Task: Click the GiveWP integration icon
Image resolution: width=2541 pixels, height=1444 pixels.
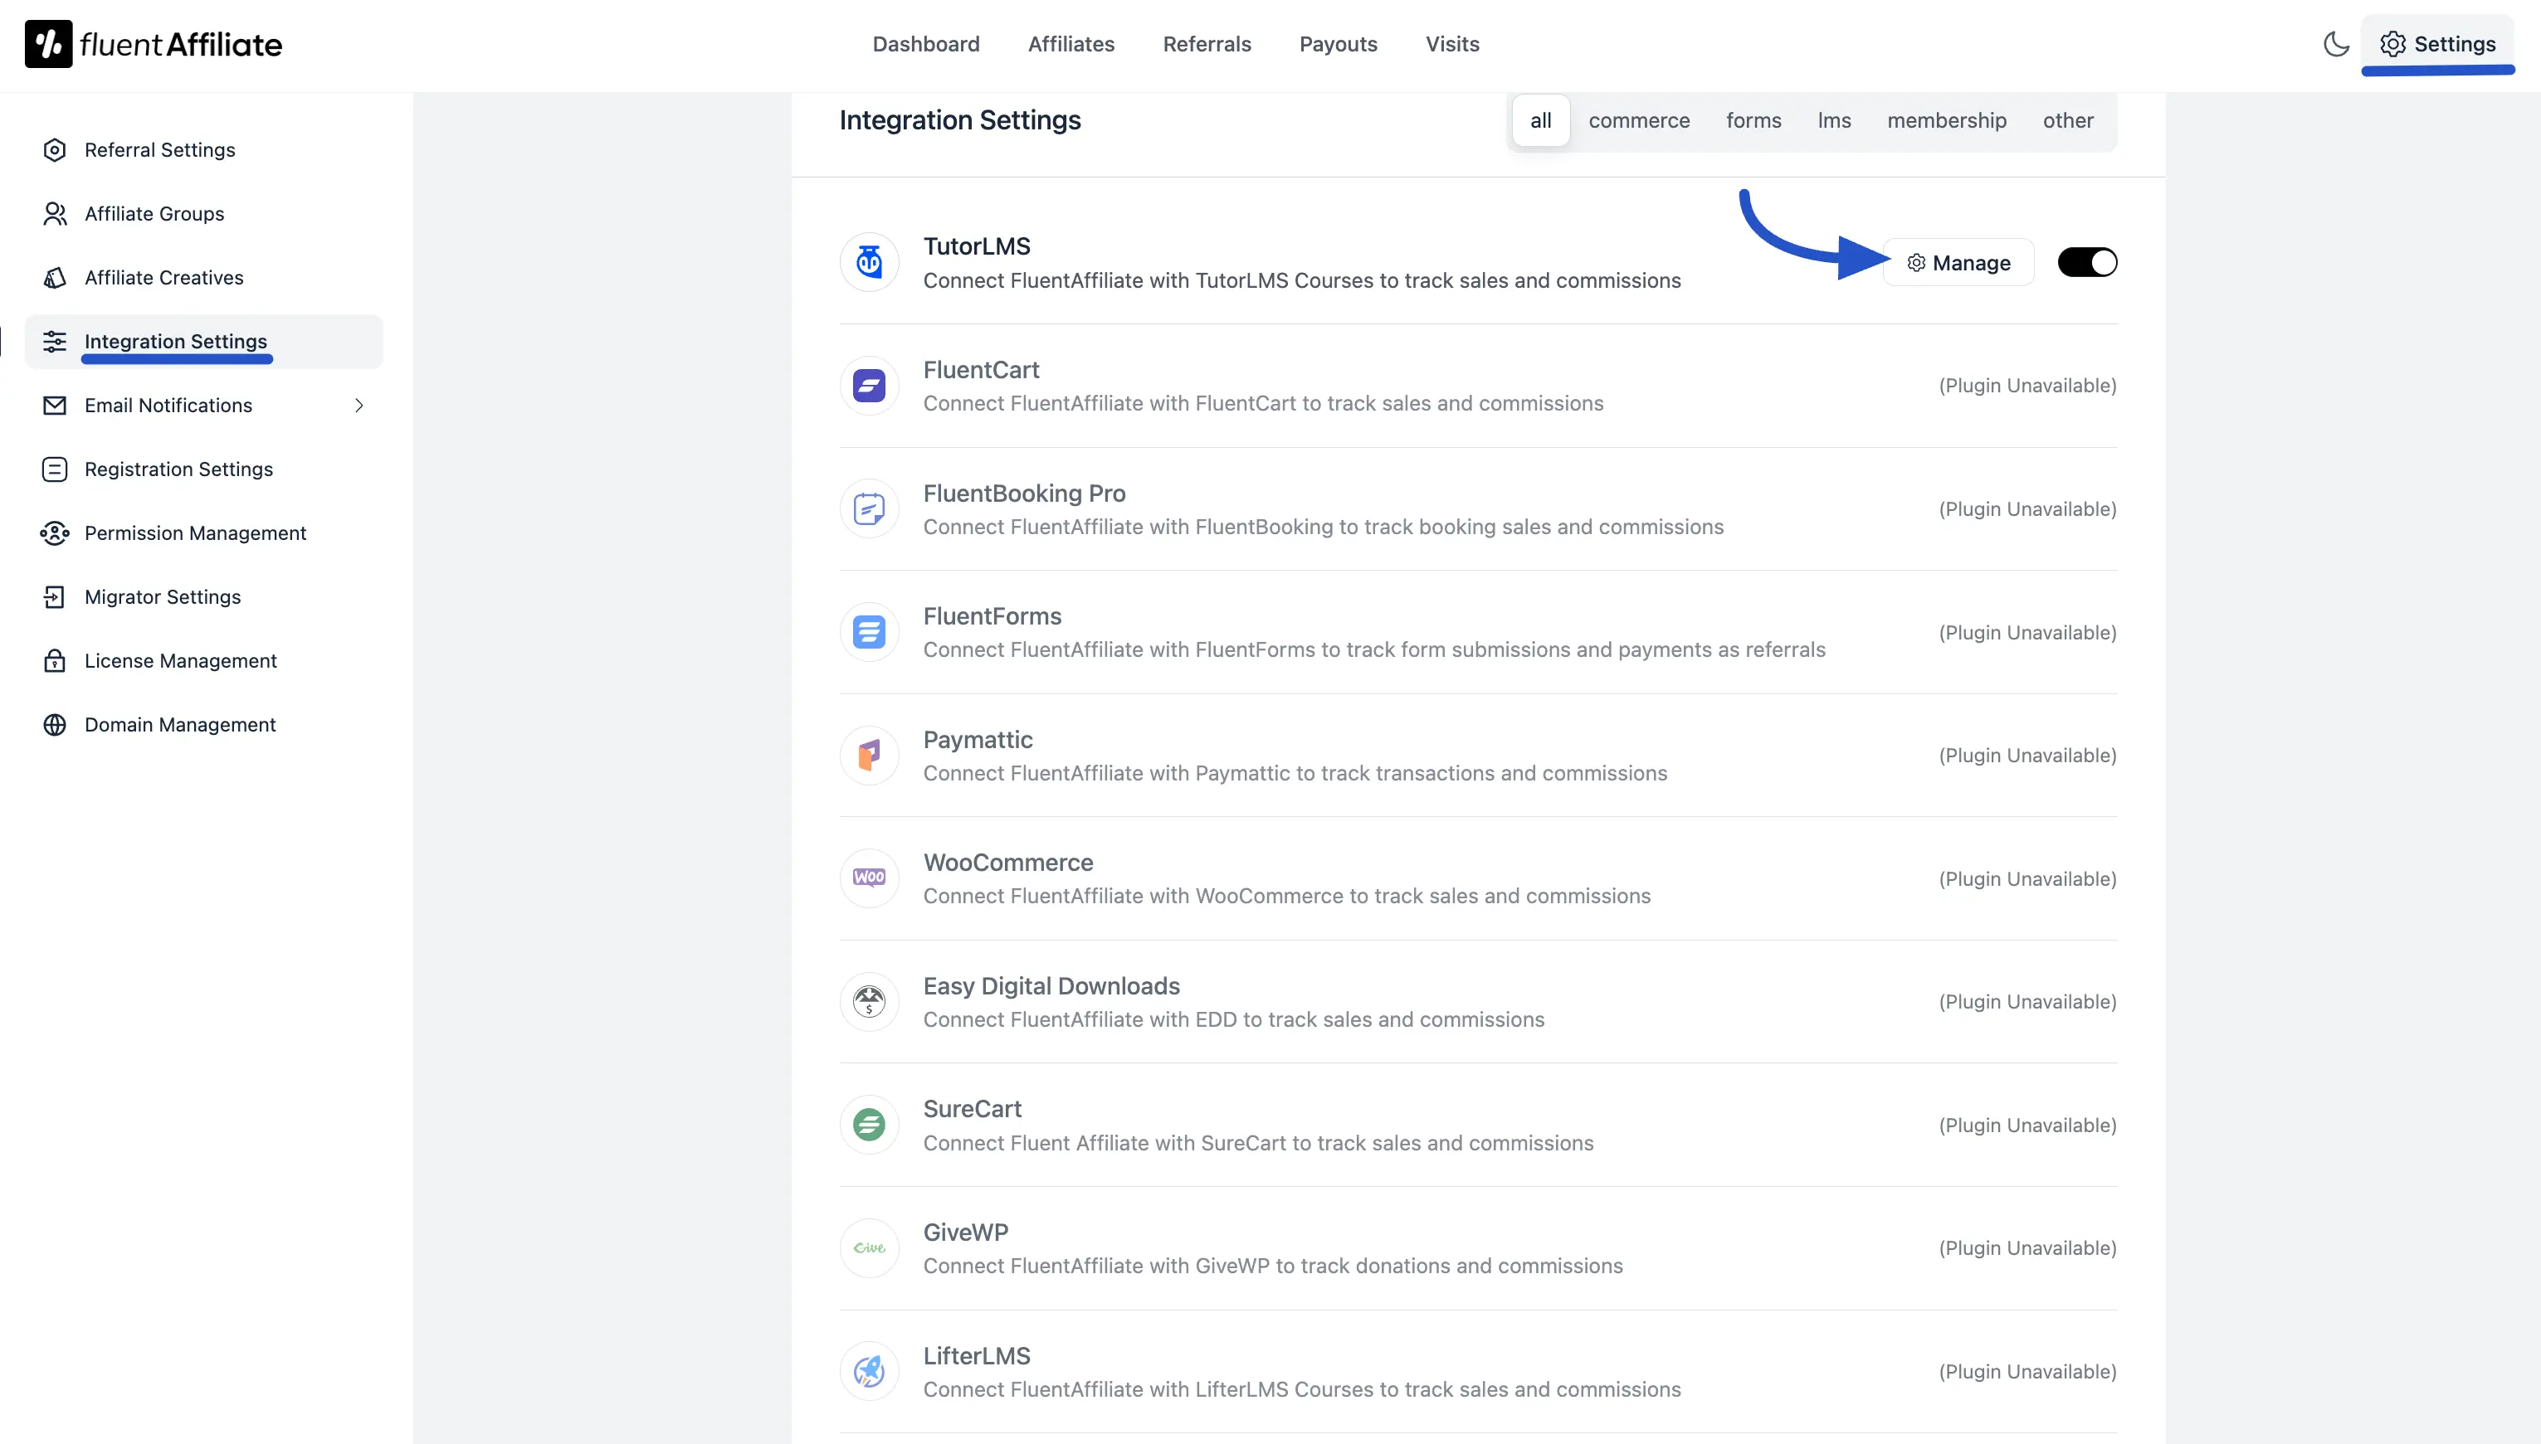Action: [868, 1247]
